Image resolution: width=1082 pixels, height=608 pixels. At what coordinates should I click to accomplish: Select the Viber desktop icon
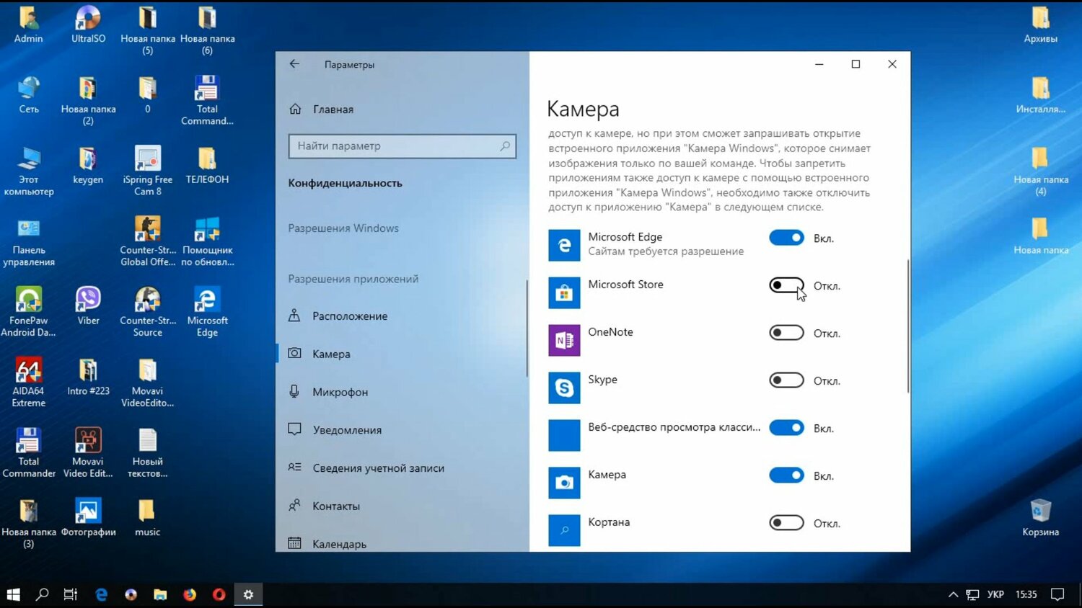pyautogui.click(x=88, y=305)
